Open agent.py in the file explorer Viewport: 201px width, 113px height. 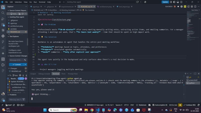[x=13, y=23]
